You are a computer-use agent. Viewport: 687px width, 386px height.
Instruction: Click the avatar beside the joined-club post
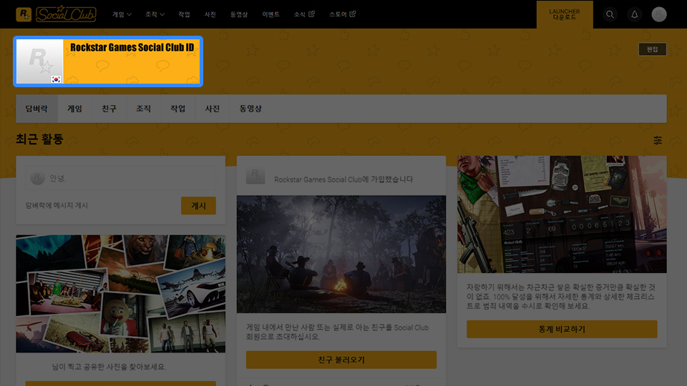click(255, 175)
